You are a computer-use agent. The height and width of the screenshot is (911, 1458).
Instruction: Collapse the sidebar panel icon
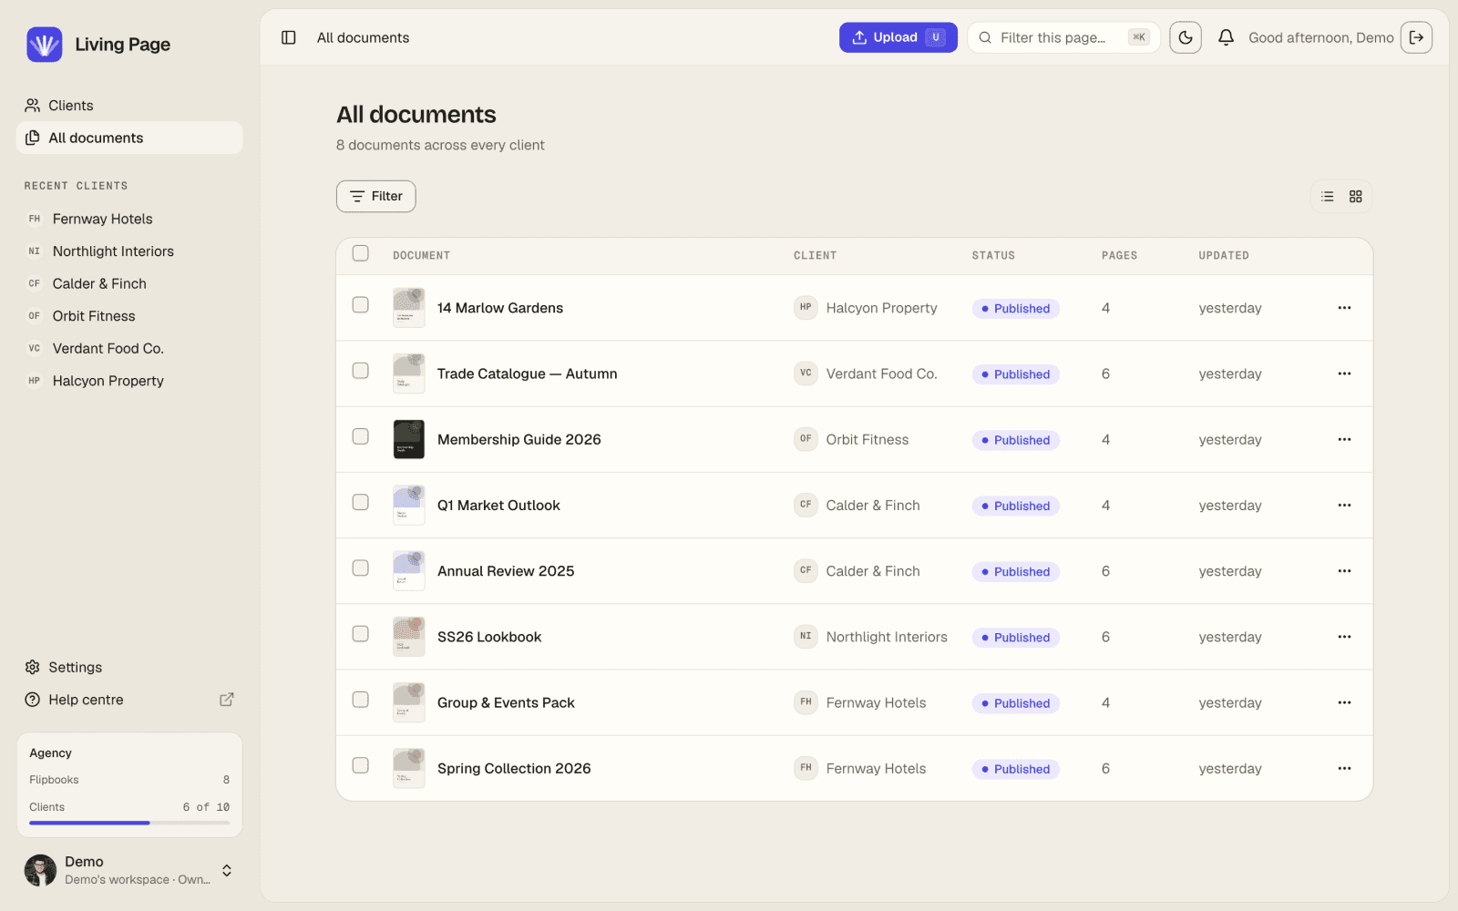(x=289, y=37)
